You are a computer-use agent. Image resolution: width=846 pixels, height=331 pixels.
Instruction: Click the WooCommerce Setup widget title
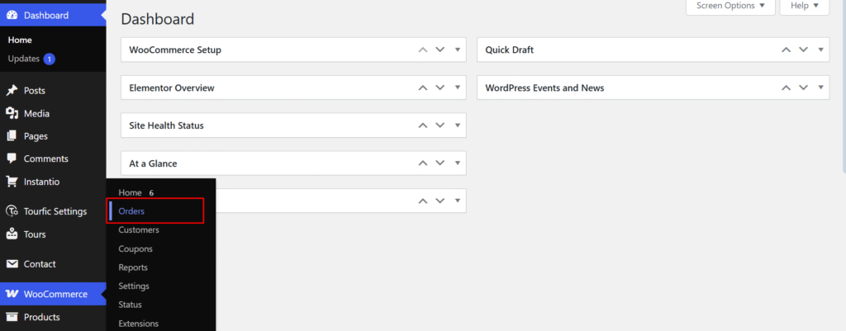coord(175,50)
